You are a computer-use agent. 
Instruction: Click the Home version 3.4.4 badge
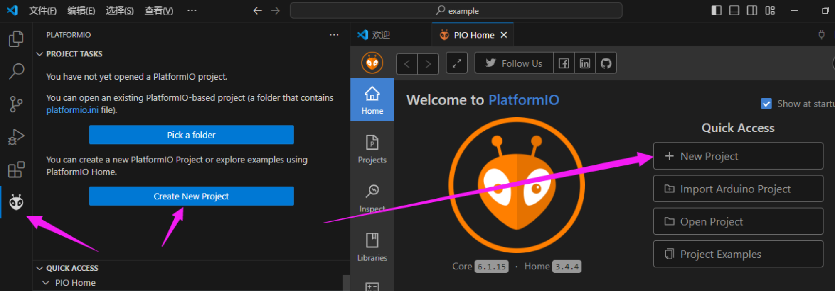pos(567,267)
